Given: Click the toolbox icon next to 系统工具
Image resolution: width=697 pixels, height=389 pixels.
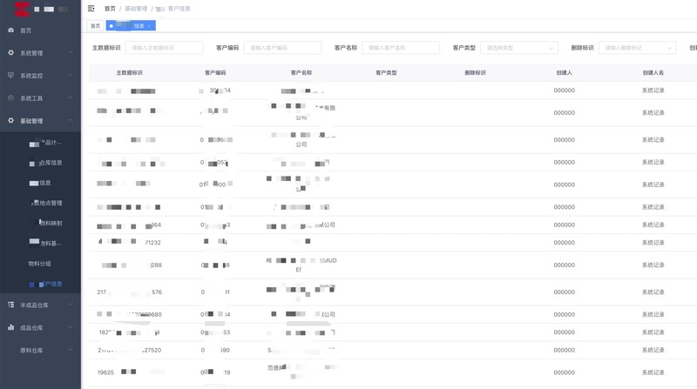Looking at the screenshot, I should 10,98.
